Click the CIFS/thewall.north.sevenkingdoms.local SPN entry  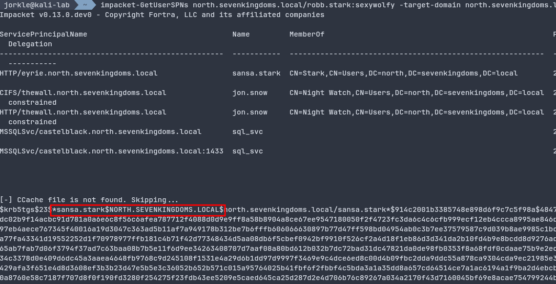(83, 93)
